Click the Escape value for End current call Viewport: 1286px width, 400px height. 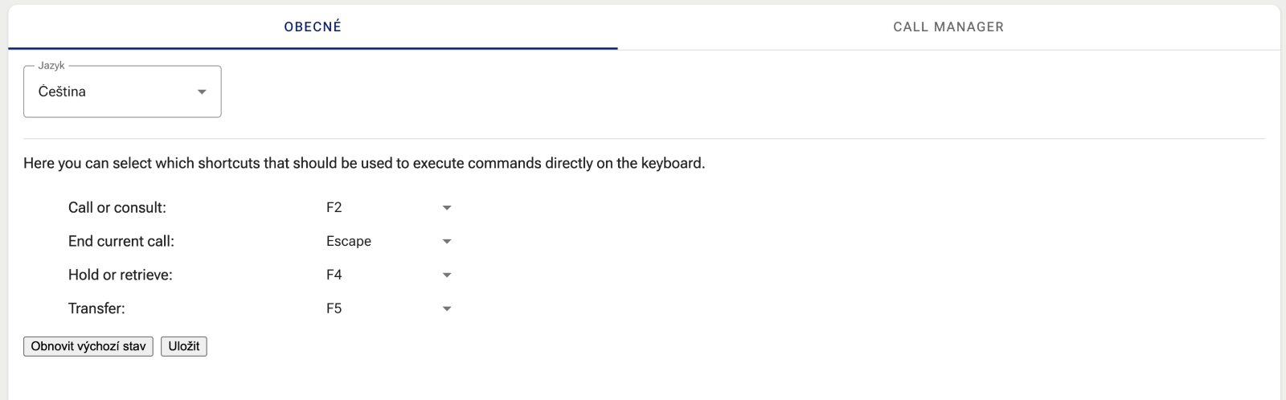coord(349,241)
